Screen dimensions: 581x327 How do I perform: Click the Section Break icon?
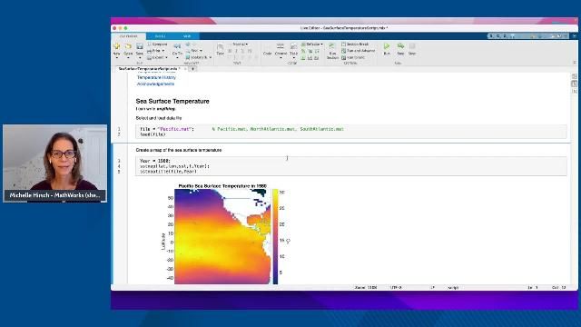343,45
